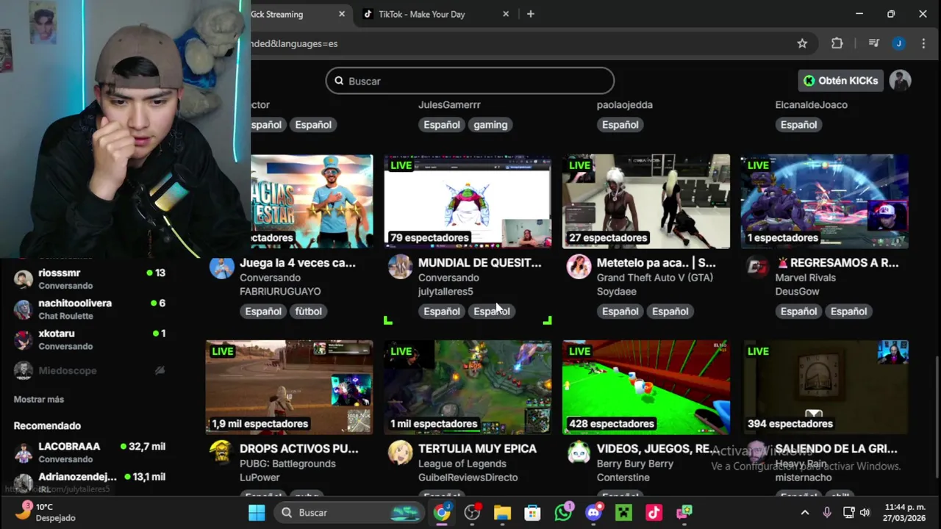
Task: Open network status tray icon
Action: pos(848,512)
